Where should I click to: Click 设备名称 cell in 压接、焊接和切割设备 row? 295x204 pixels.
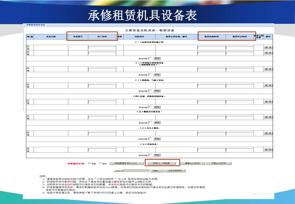pos(51,102)
